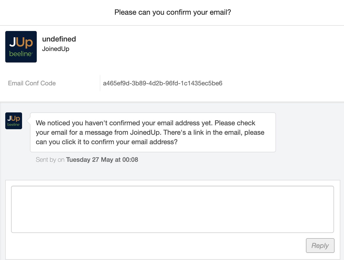Image resolution: width=344 pixels, height=260 pixels.
Task: Click the Reply button
Action: 320,246
